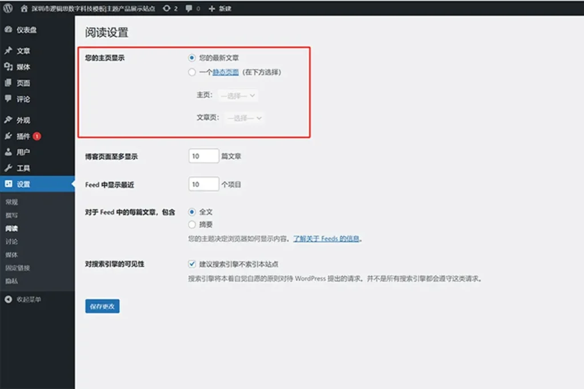Viewport: 584px width, 389px height.
Task: Open the 插件 plugins page with update badge
Action: coord(25,136)
